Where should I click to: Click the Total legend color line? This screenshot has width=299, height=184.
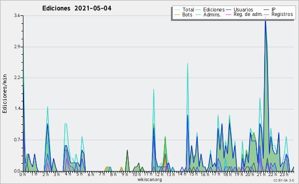tap(177, 9)
